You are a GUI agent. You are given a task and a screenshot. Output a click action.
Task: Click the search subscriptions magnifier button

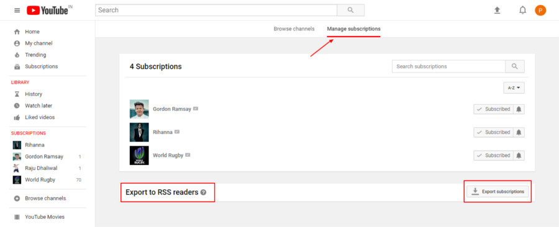(515, 66)
